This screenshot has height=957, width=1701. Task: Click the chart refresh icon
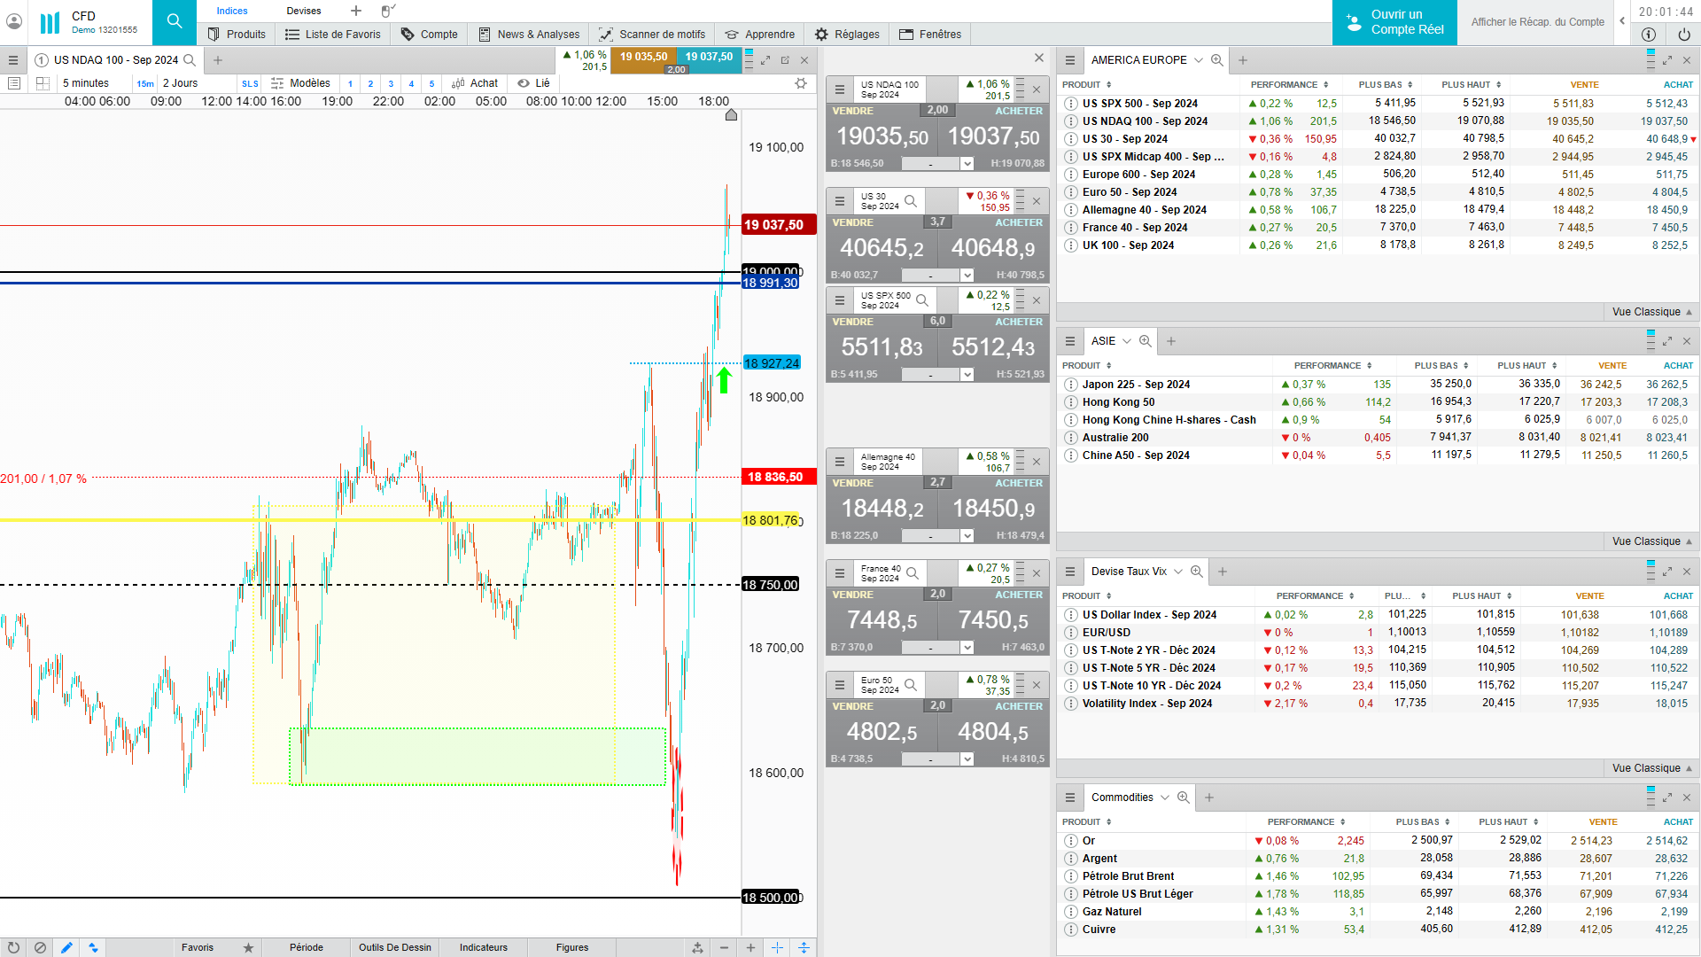tap(13, 947)
